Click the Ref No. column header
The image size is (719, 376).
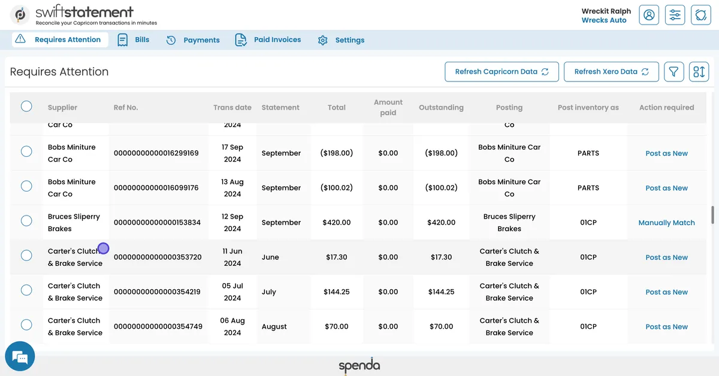point(126,108)
